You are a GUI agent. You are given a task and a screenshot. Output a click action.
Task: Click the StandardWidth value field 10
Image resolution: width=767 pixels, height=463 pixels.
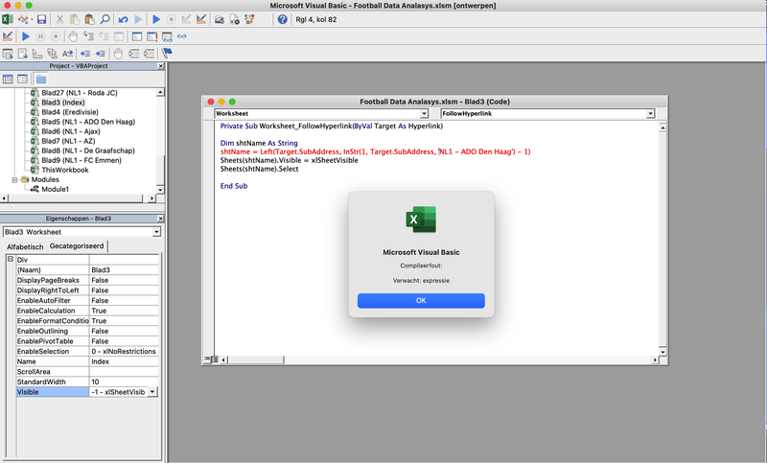(x=124, y=382)
